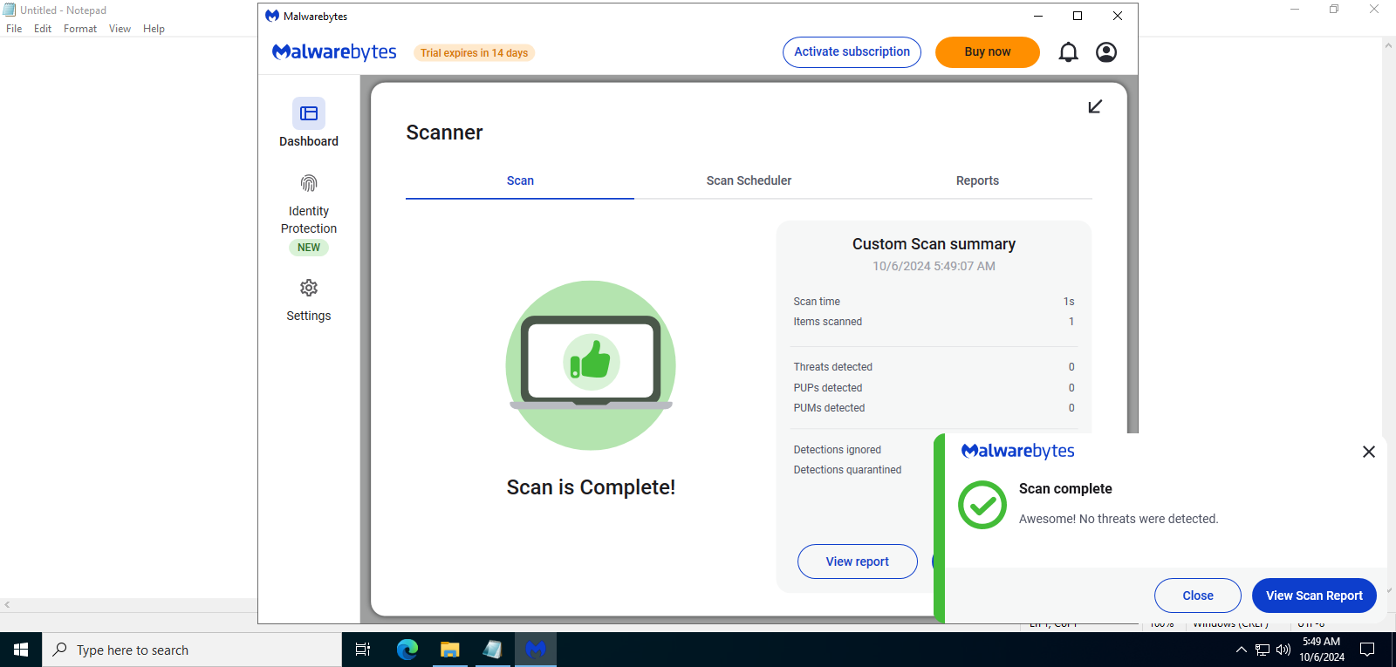Click the notifications bell icon

1068,52
